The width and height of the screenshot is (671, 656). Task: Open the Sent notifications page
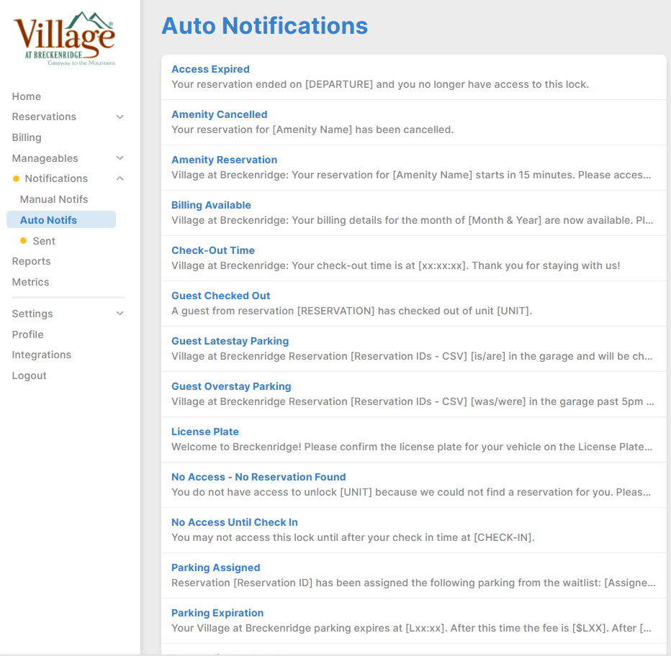point(44,241)
